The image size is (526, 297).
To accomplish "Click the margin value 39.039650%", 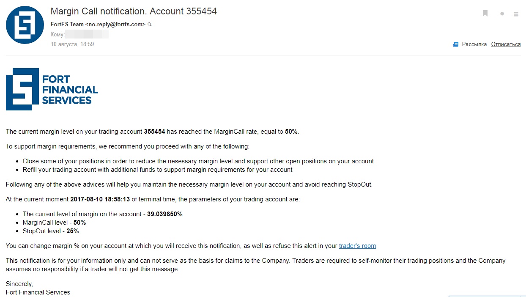I will tap(164, 214).
